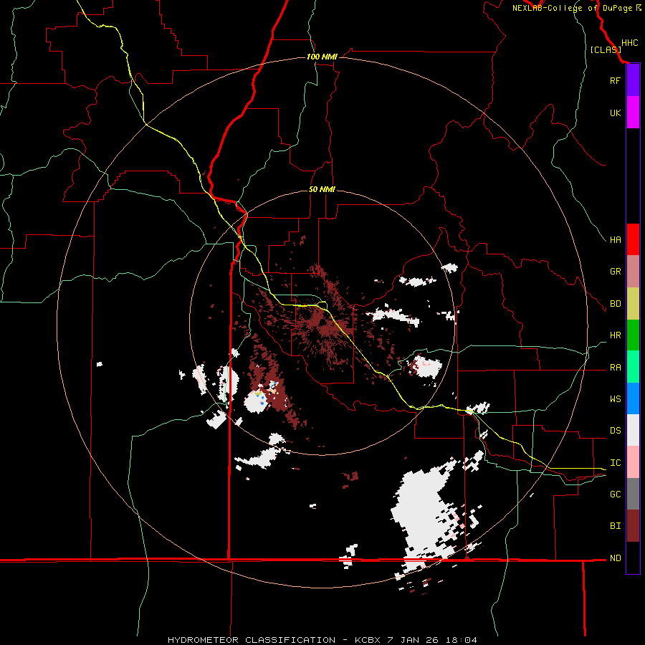The width and height of the screenshot is (645, 645).
Task: Pick the dark green HR legend swatch
Action: 633,335
